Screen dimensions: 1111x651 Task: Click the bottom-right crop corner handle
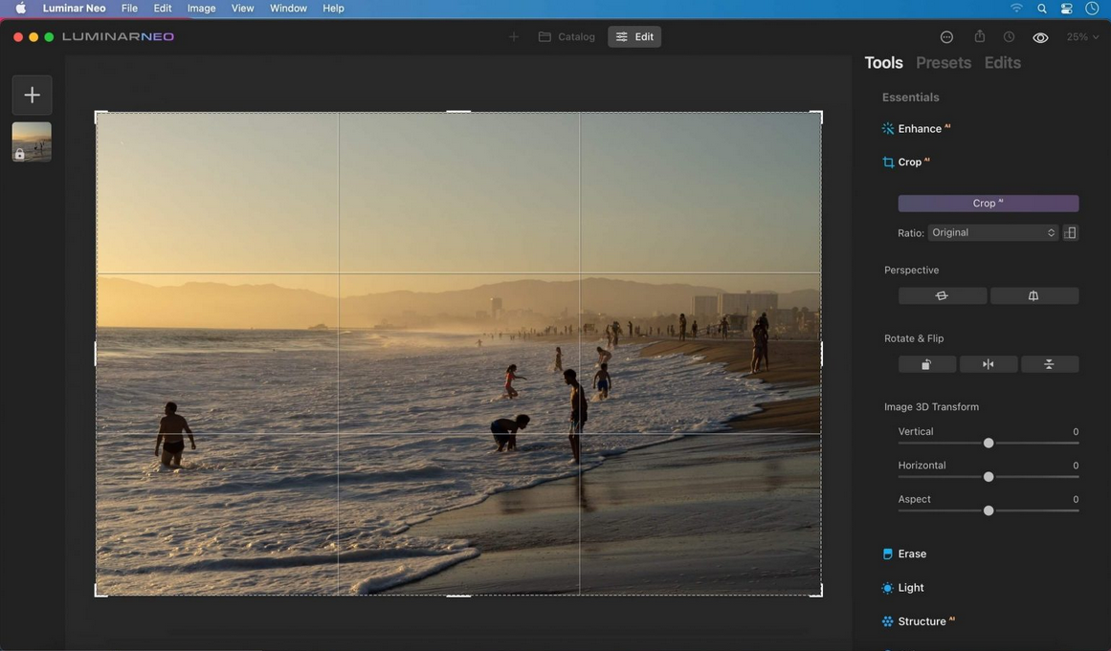tap(817, 592)
